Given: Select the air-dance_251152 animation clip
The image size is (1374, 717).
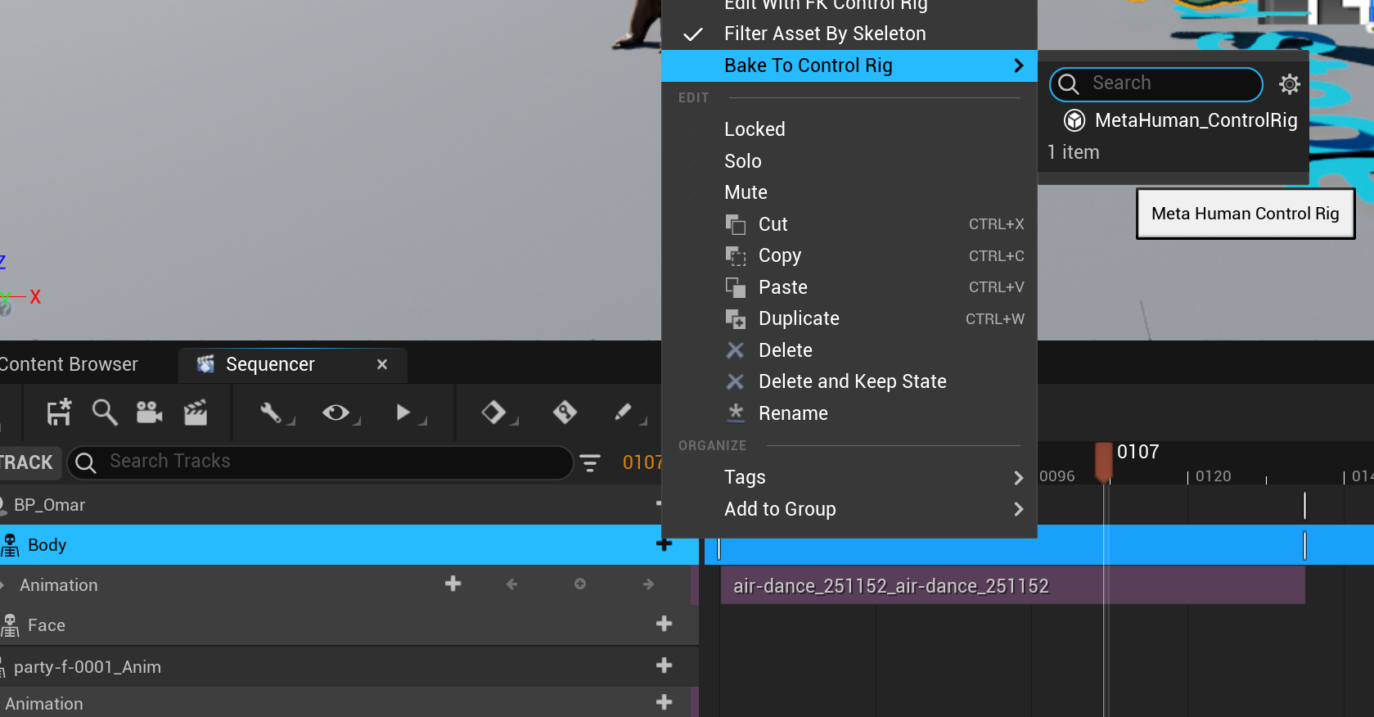Looking at the screenshot, I should 1012,586.
